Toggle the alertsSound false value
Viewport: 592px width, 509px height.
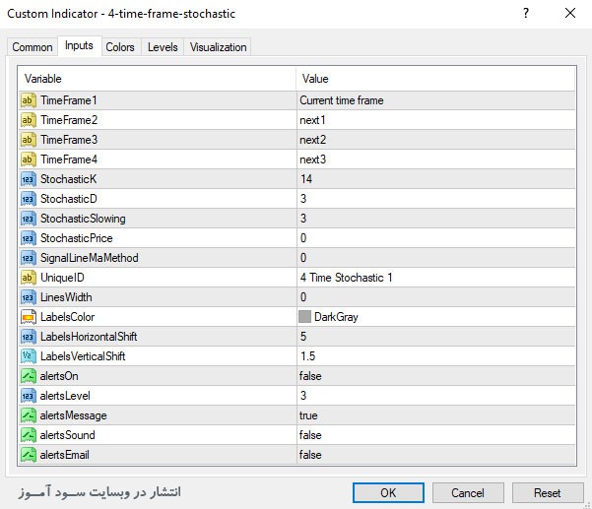[x=434, y=435]
